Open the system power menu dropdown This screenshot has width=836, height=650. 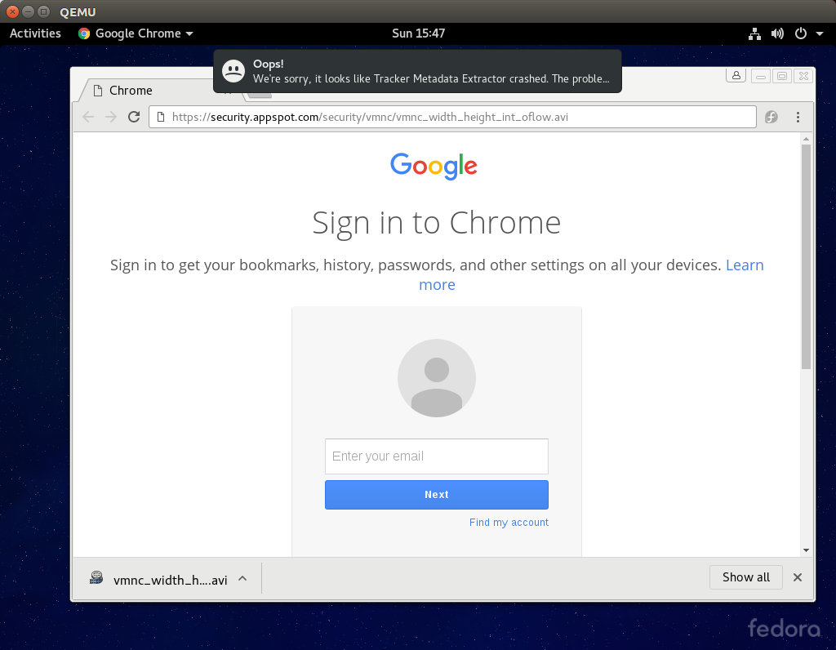click(808, 33)
